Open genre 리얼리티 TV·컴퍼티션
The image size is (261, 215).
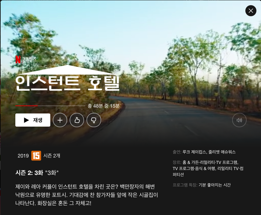point(208,172)
